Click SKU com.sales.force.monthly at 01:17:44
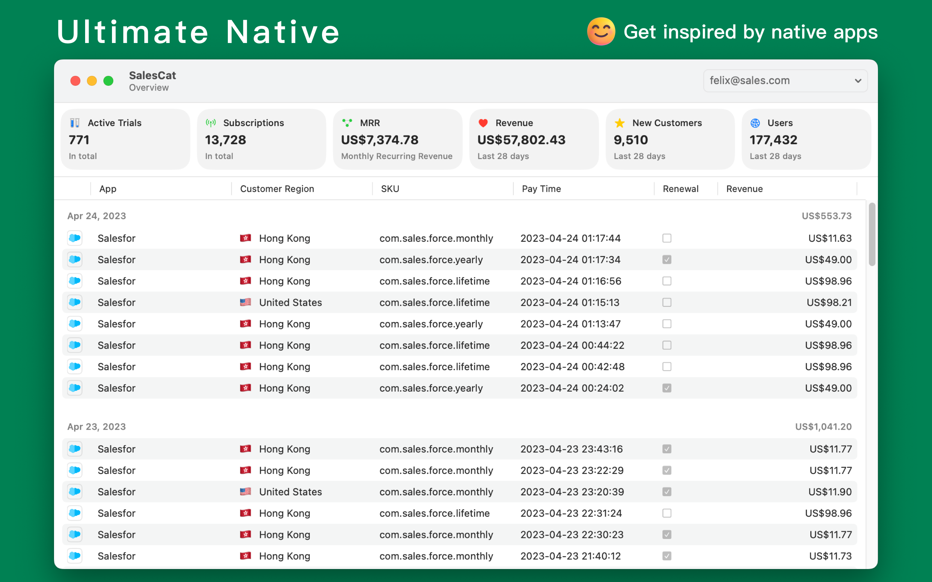 pyautogui.click(x=436, y=238)
